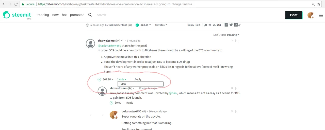Open the @taskmaster4450 mention link
325x130 pixels.
[x=109, y=46]
